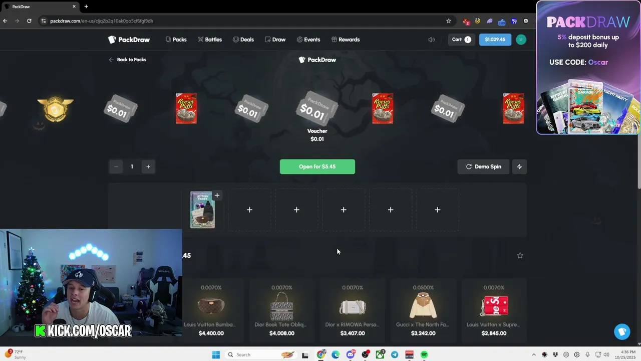Open the Draw menu item
The height and width of the screenshot is (361, 641).
coord(275,40)
